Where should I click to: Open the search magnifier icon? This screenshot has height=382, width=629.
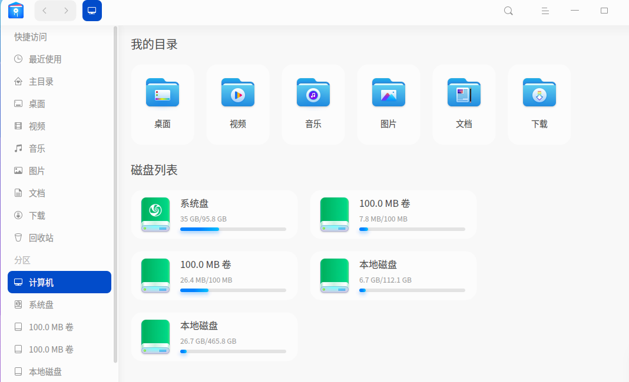tap(508, 11)
